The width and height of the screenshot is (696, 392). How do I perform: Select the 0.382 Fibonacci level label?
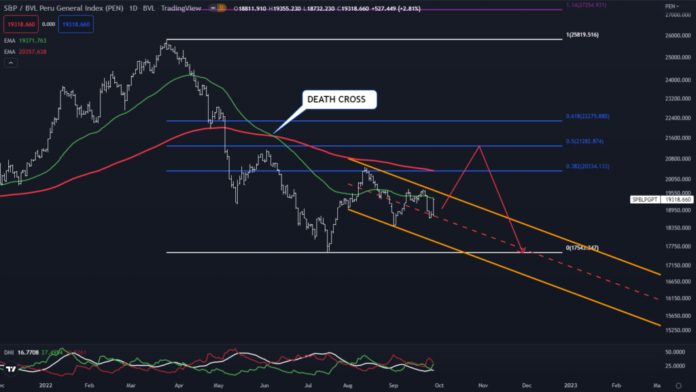click(587, 166)
